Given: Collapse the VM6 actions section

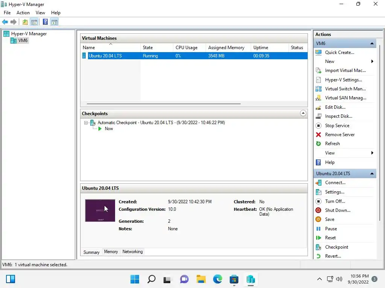Looking at the screenshot, I should tap(372, 43).
